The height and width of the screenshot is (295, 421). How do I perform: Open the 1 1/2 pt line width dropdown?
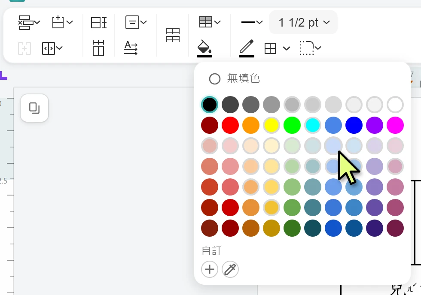click(303, 22)
